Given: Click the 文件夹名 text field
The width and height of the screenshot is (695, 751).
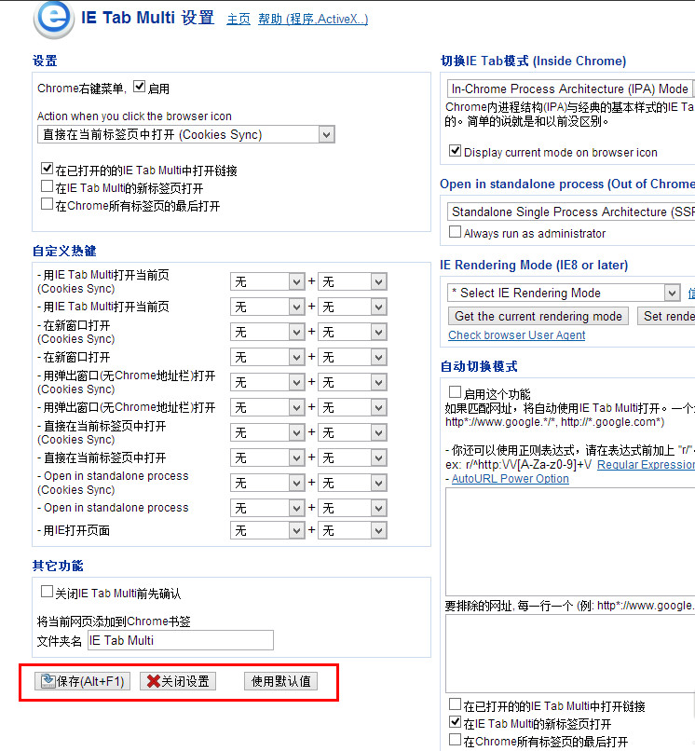Looking at the screenshot, I should pos(180,640).
